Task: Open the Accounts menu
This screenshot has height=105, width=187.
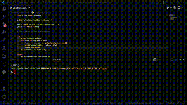Action: 4,89
